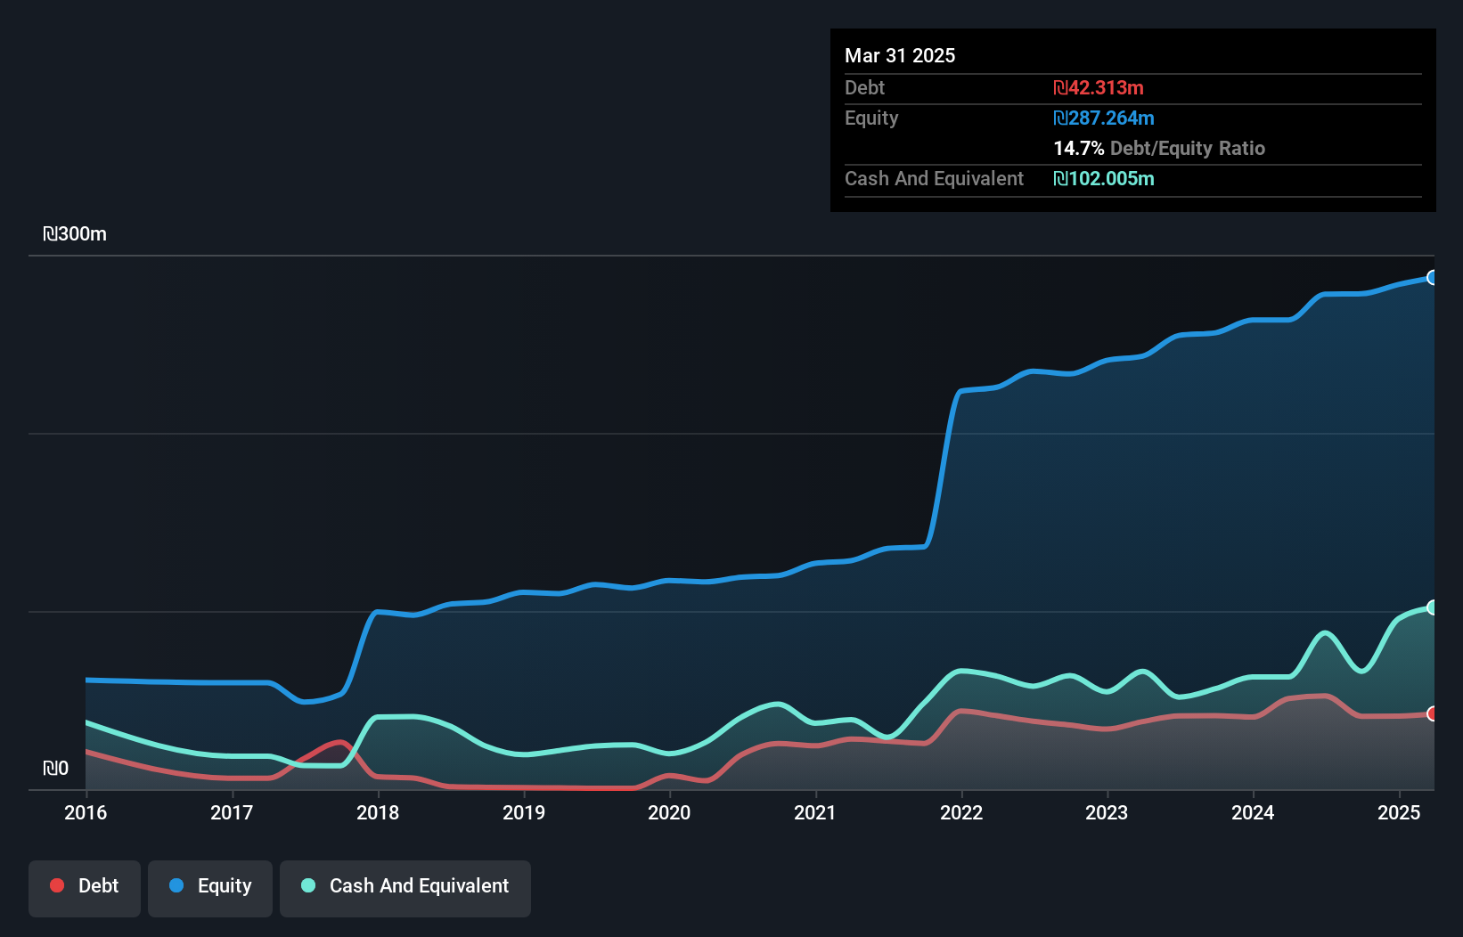
Task: Click the 2024 x-axis label
Action: point(1253,812)
